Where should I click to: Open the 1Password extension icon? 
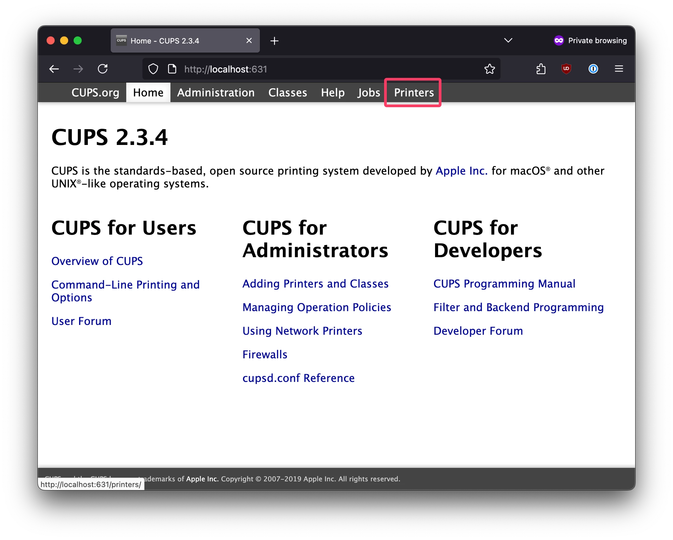pyautogui.click(x=593, y=69)
